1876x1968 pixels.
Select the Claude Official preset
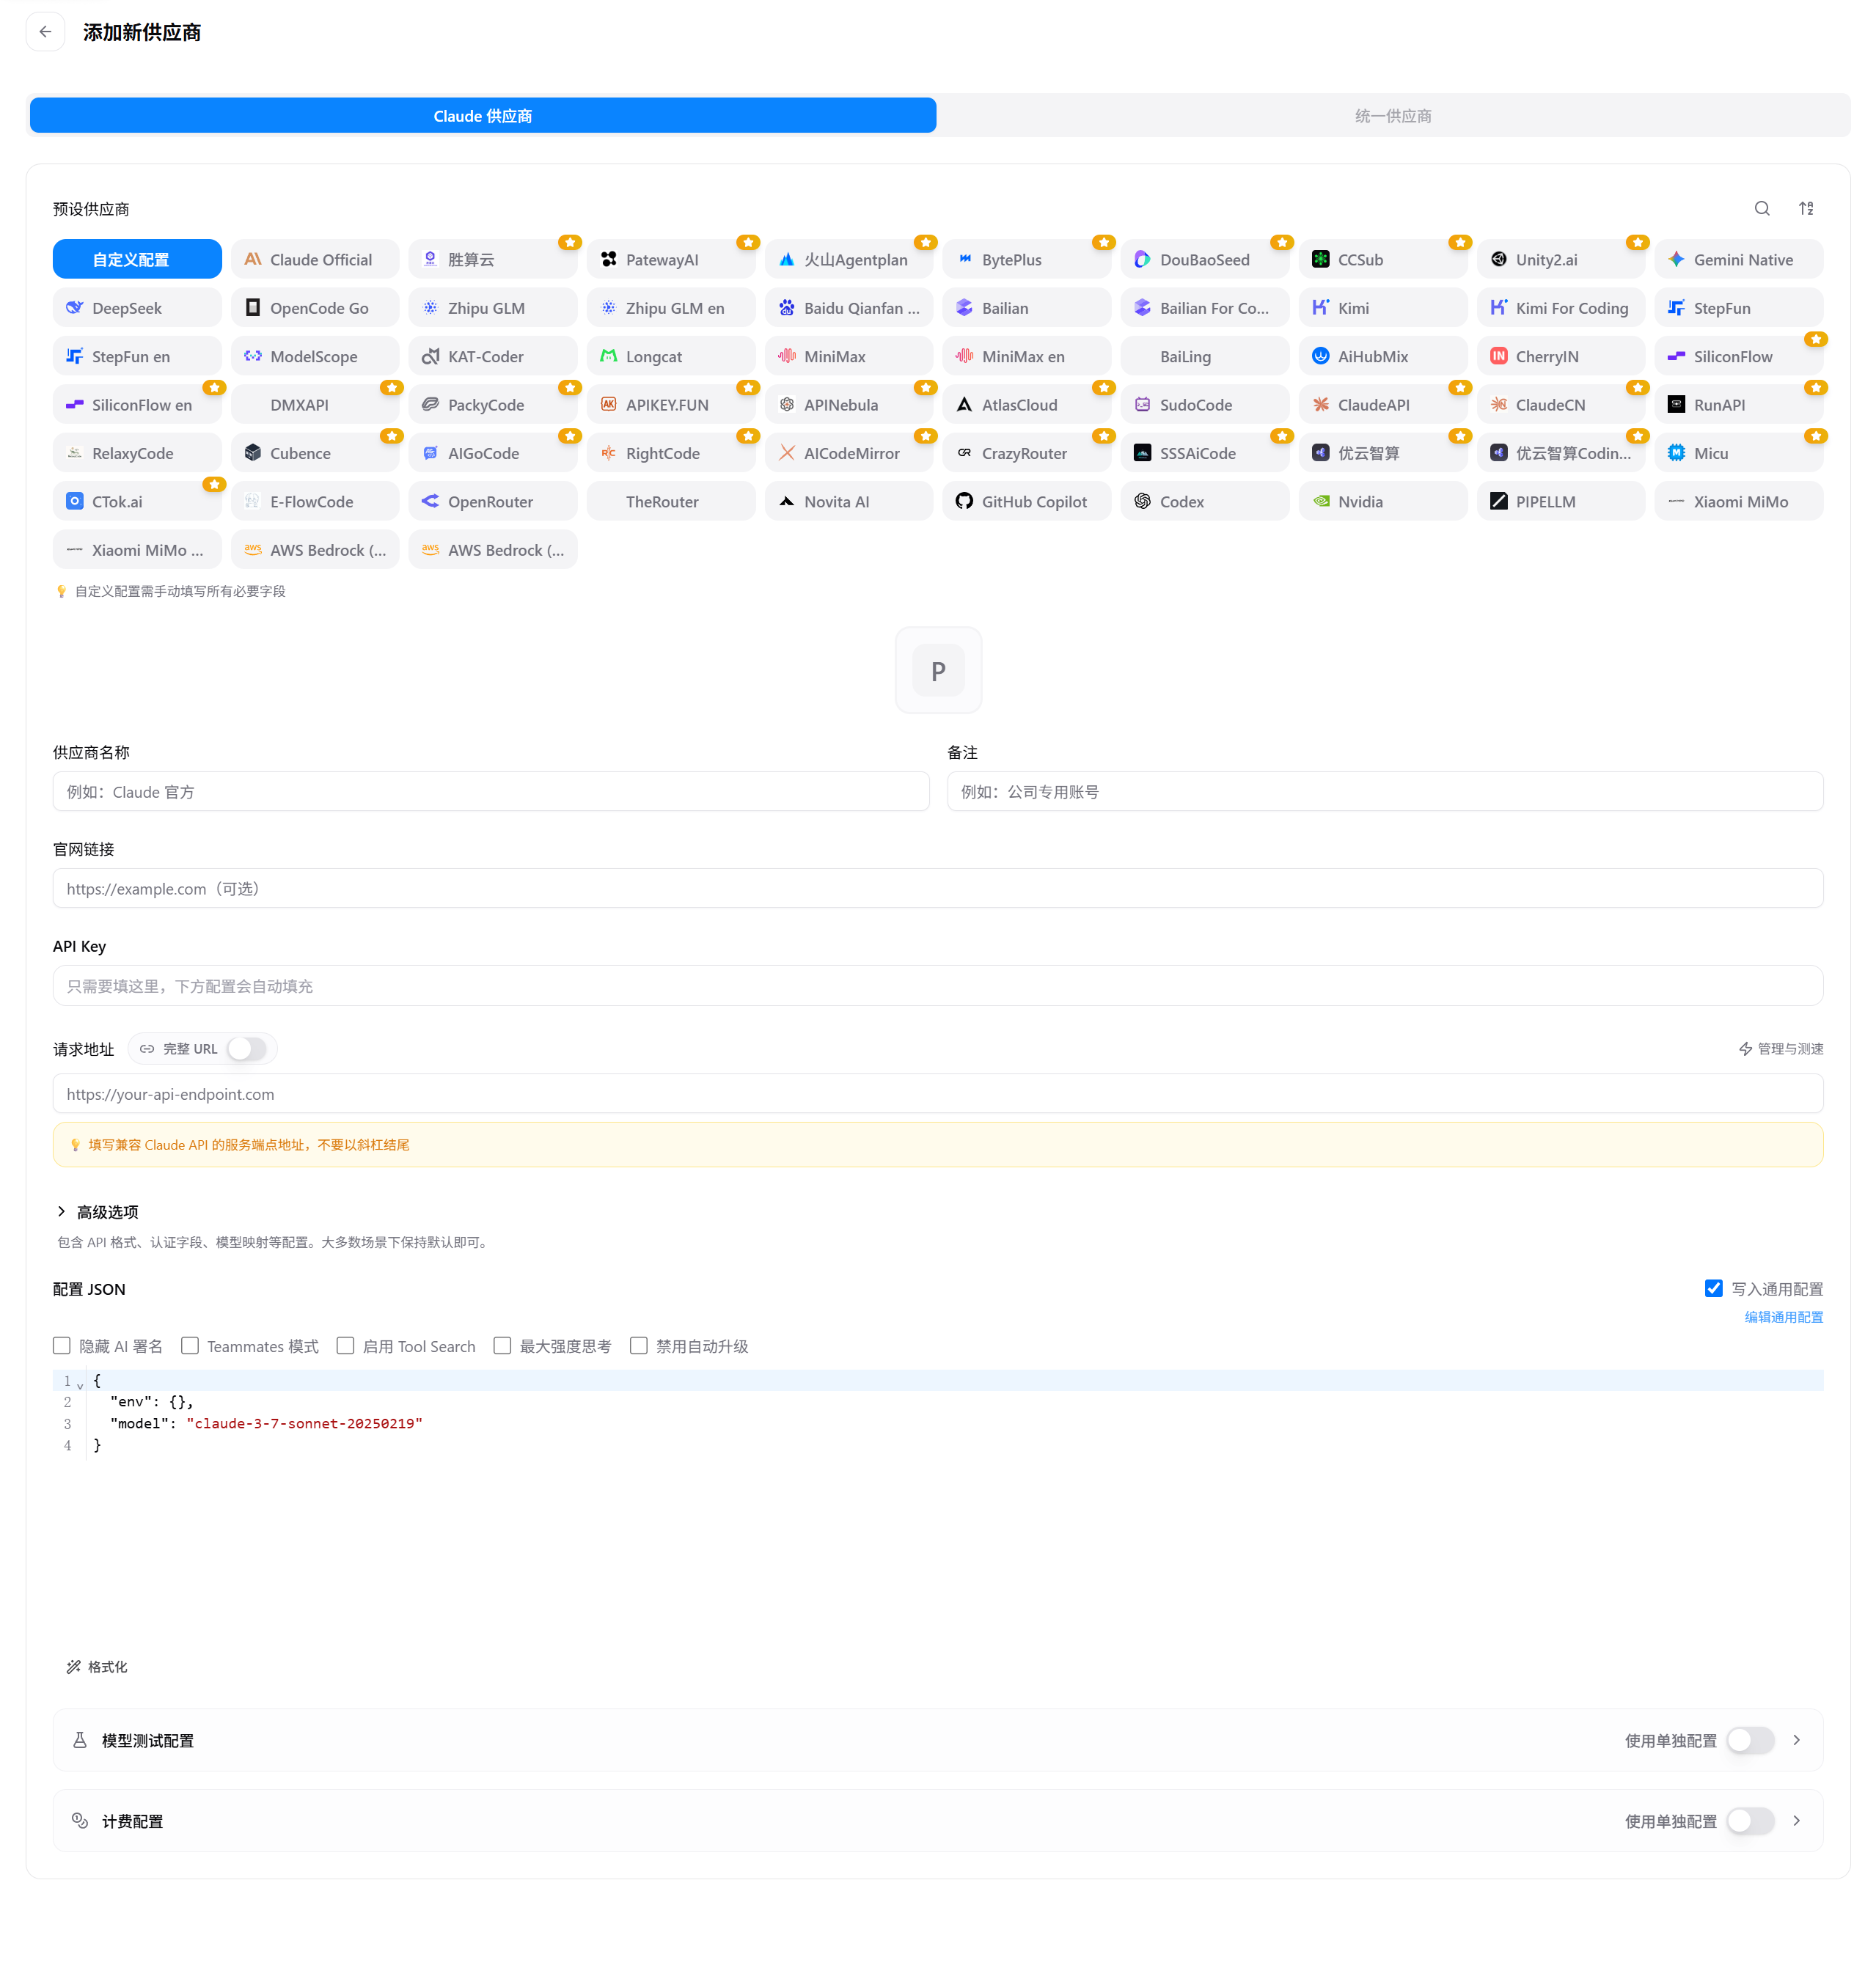(x=315, y=259)
